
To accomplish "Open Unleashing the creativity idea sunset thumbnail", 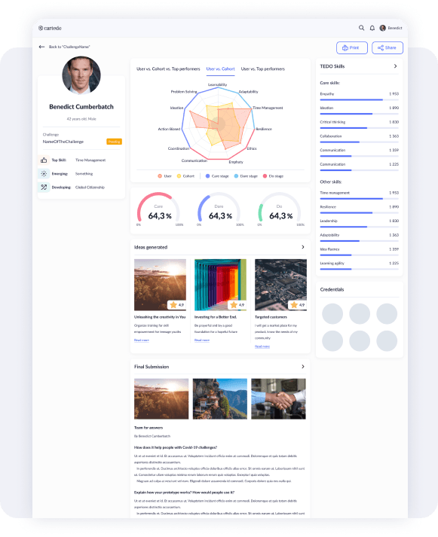I will (160, 285).
